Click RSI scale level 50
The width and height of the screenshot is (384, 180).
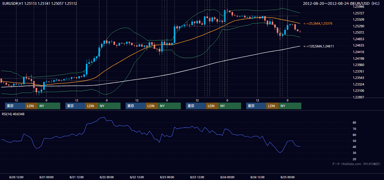(355, 141)
